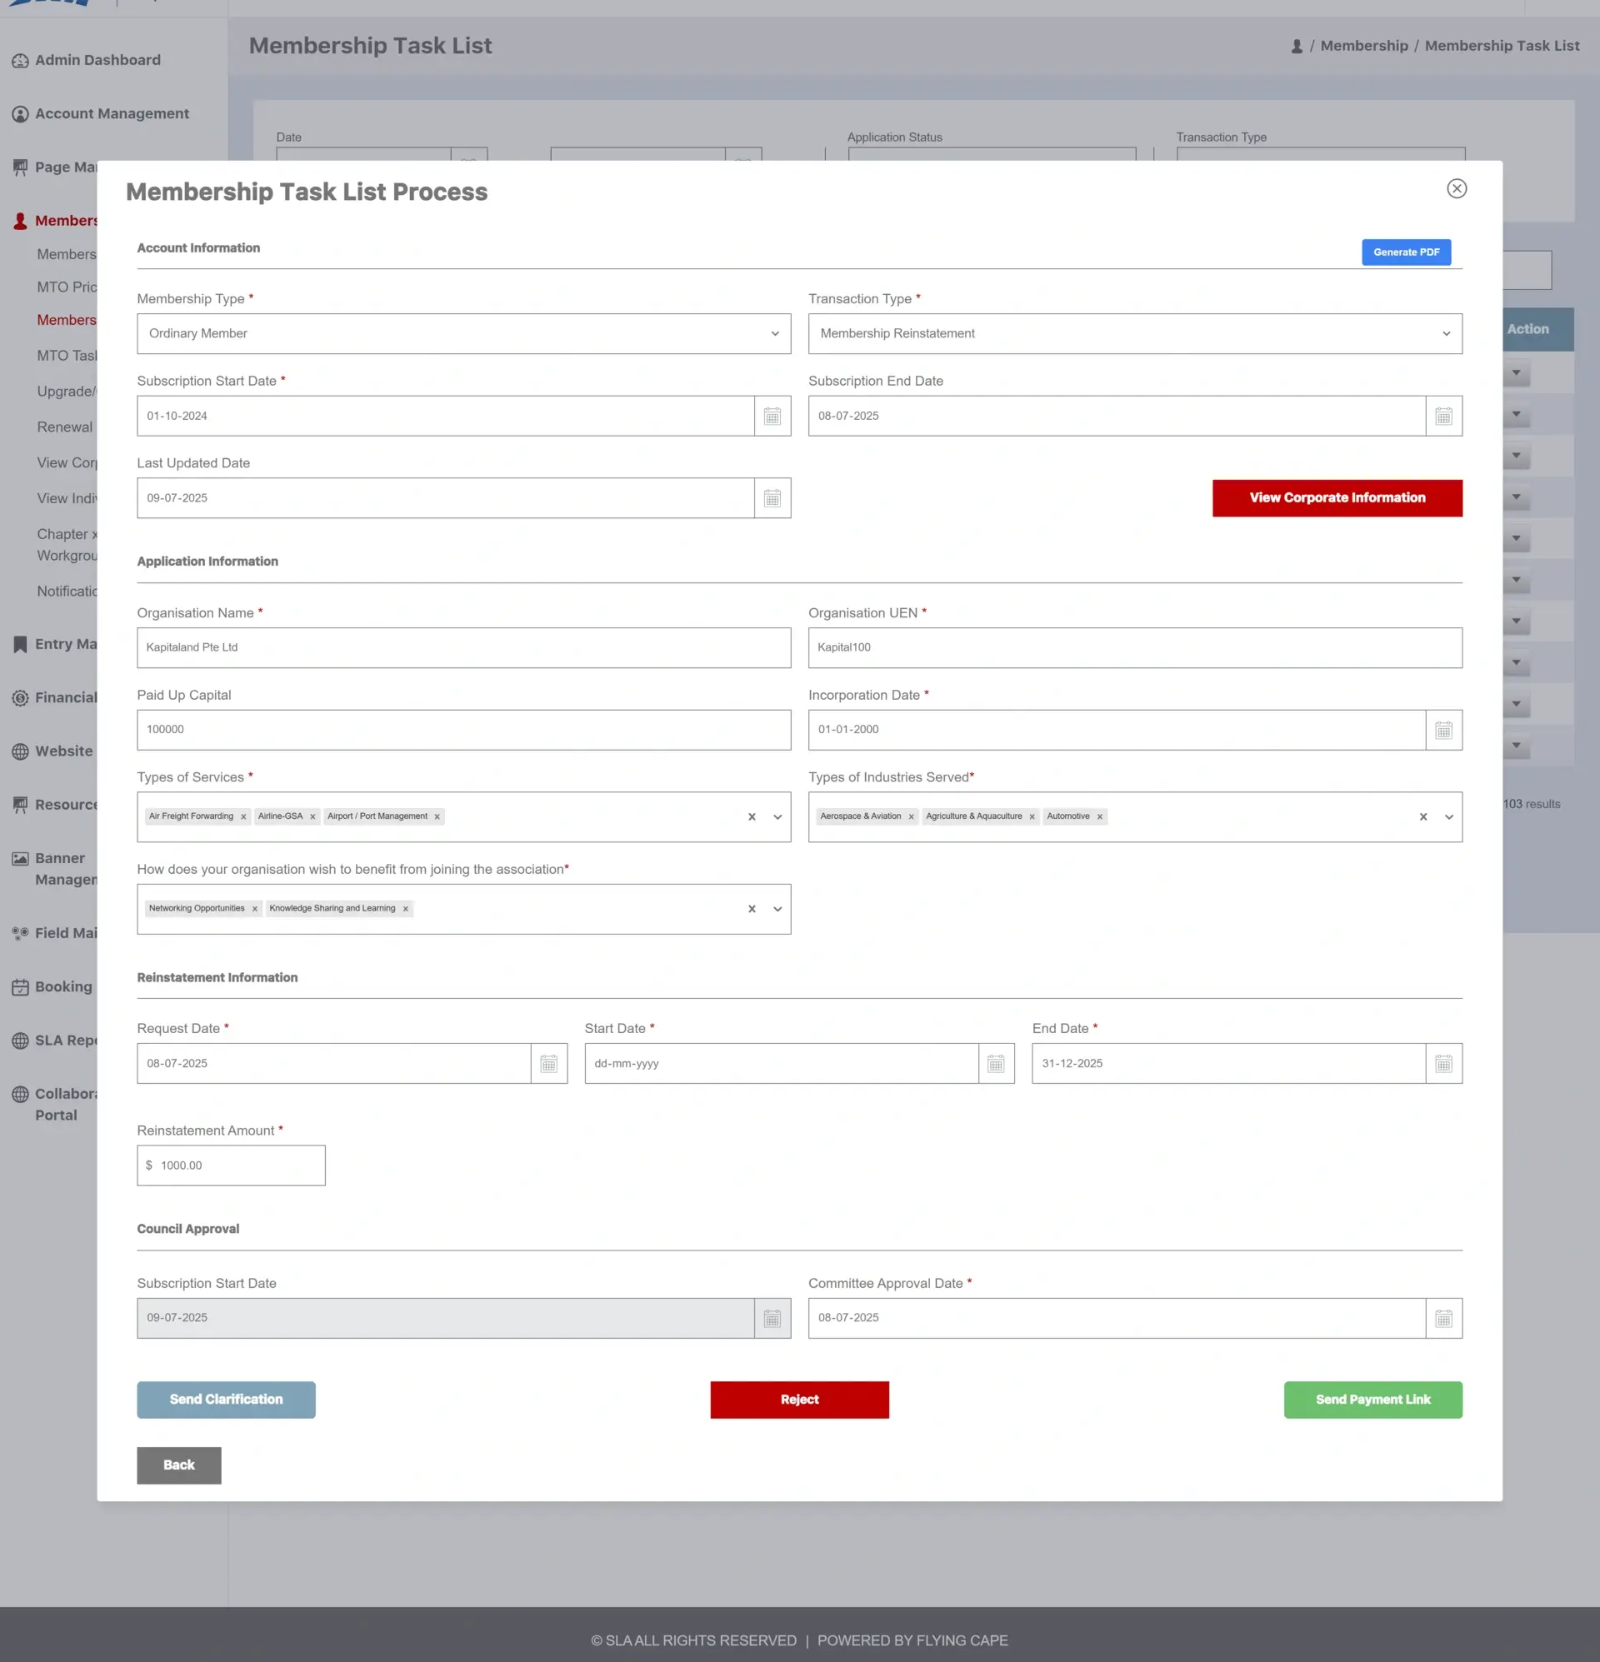1600x1662 pixels.
Task: Open the Transaction Type dropdown
Action: 1134,334
